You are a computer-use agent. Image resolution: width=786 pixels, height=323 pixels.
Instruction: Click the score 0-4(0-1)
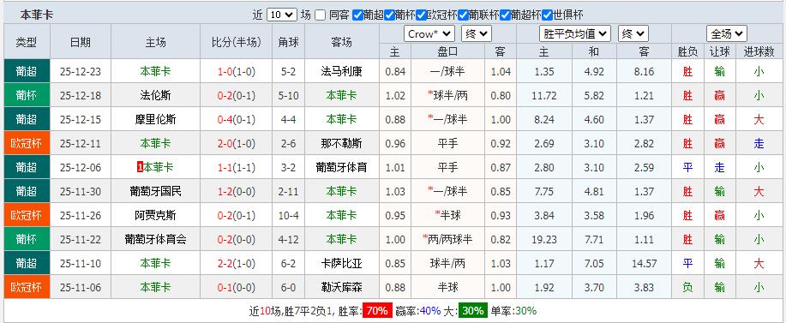tap(236, 120)
